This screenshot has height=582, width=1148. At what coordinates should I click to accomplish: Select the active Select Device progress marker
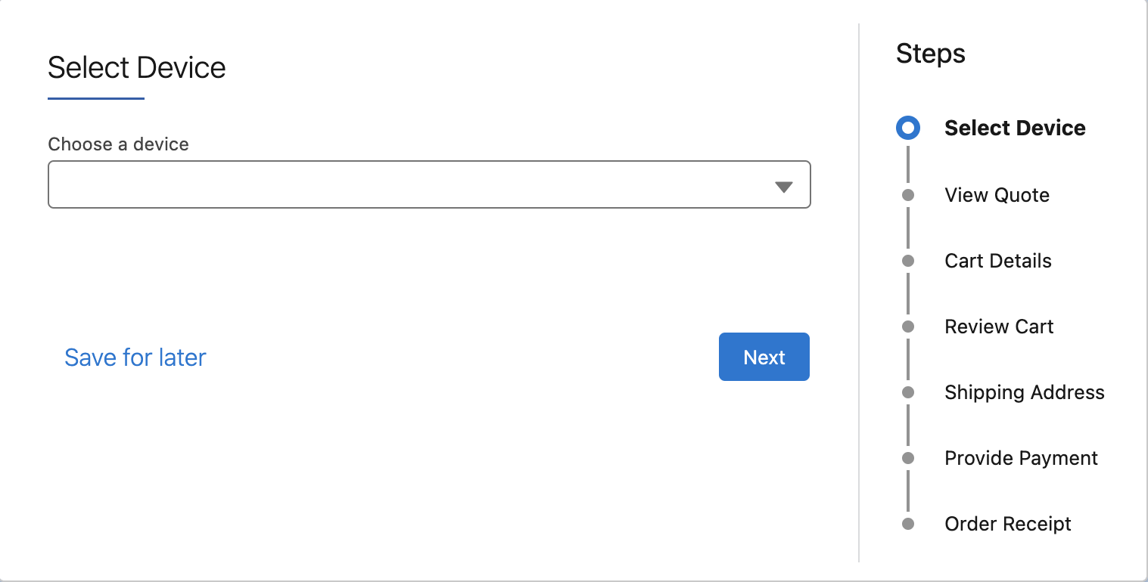point(907,128)
